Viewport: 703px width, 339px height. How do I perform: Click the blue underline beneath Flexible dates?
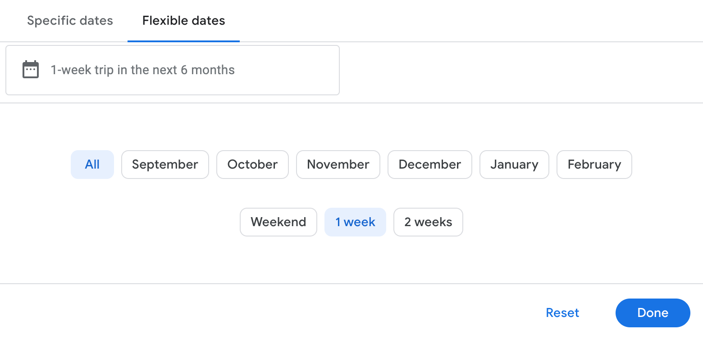pos(183,41)
